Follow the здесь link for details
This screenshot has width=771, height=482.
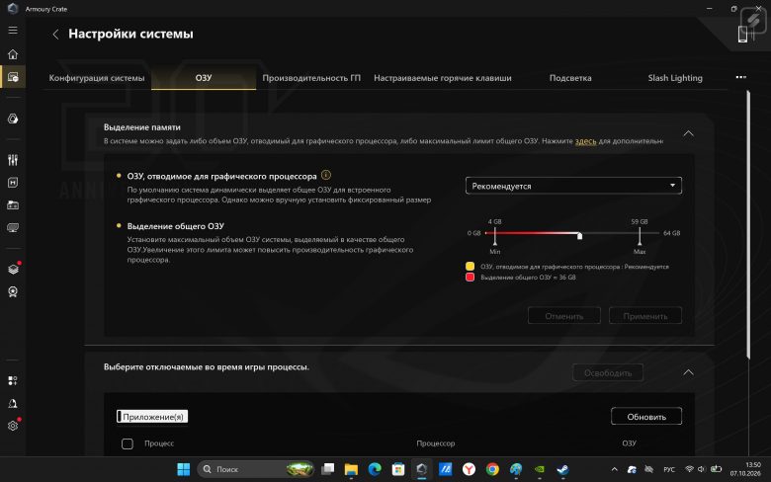[585, 141]
